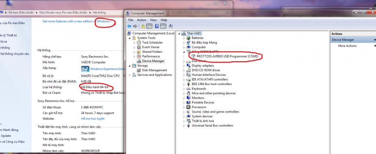Expand the Services and Applications node
Viewport: 376px width, 154px height.
coord(130,75)
